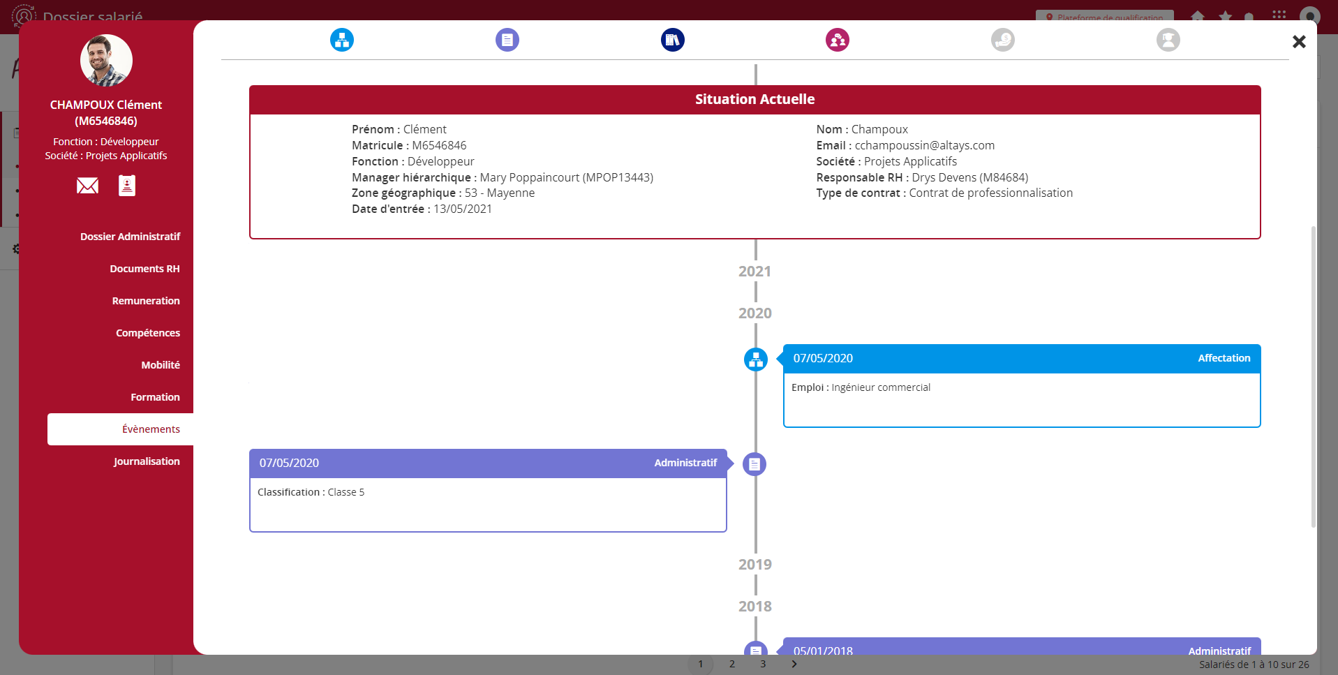
Task: Toggle the purple Administratif document filter icon
Action: click(x=507, y=40)
